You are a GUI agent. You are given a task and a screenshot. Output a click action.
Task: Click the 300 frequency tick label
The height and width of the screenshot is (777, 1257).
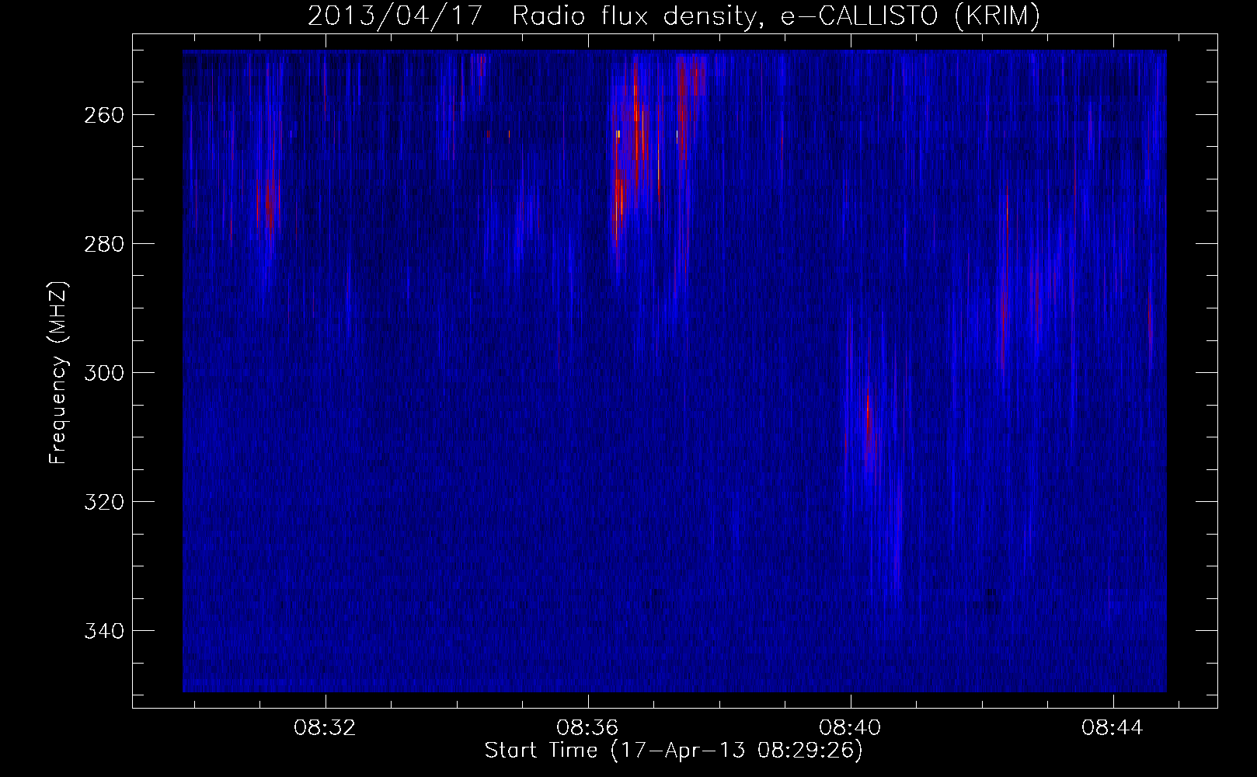point(103,372)
